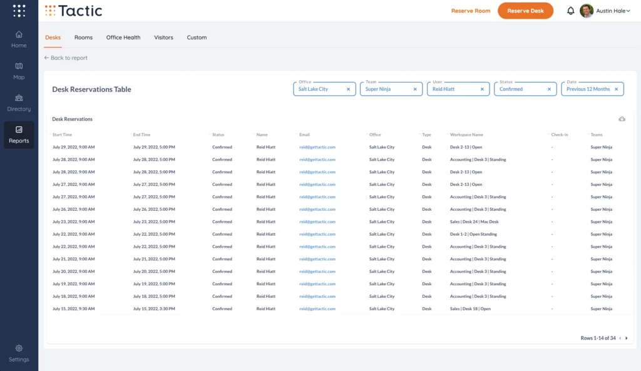Remove the Salt Lake City office filter
Viewport: 641px width, 371px height.
(348, 89)
